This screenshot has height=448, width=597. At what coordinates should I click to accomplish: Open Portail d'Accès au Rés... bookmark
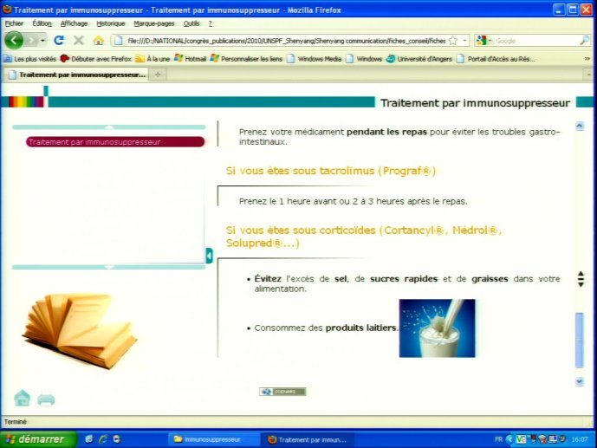(x=496, y=59)
